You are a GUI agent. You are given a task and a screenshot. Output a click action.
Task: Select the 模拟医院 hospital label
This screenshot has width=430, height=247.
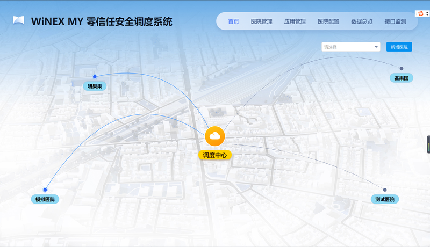[x=45, y=199]
